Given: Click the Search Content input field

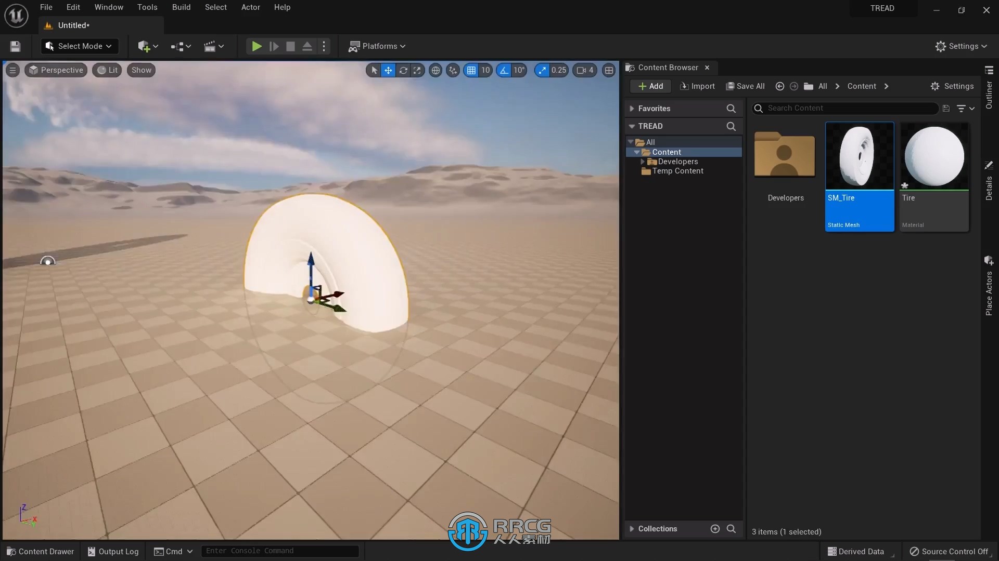Looking at the screenshot, I should coord(846,108).
